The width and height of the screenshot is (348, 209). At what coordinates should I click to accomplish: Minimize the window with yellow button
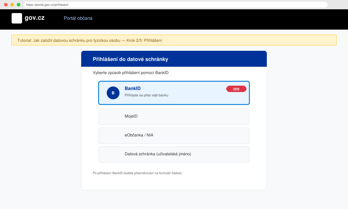[12, 5]
